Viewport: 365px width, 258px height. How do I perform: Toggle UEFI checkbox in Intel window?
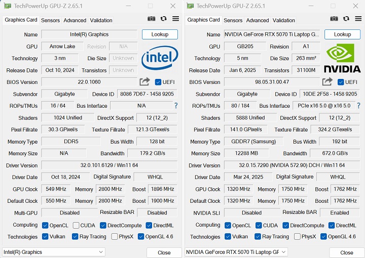click(x=158, y=82)
